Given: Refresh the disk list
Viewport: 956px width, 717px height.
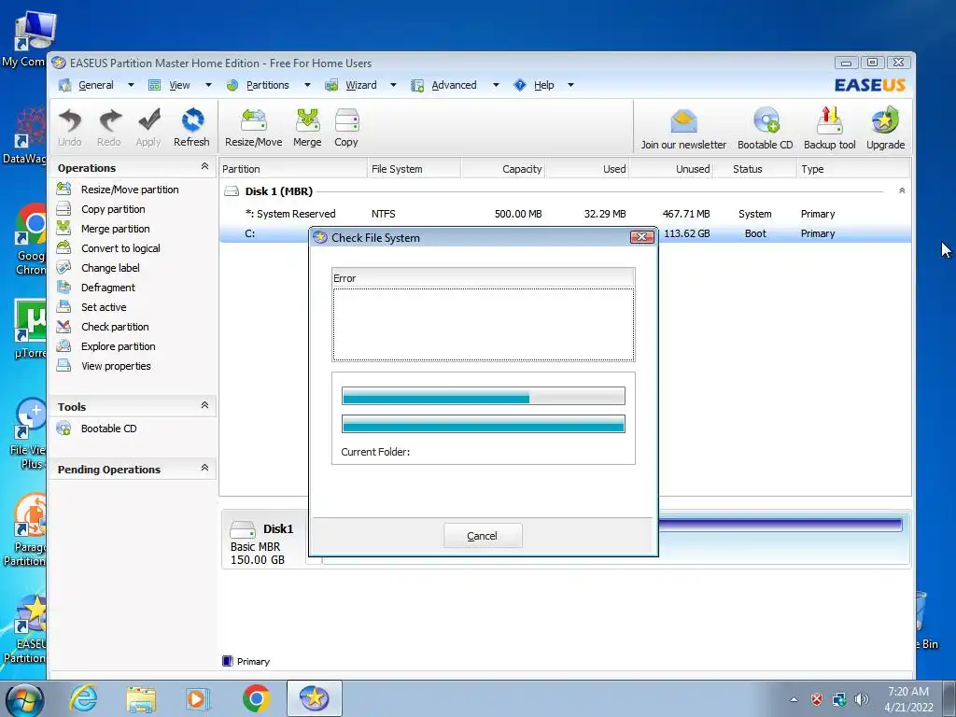Looking at the screenshot, I should click(191, 127).
